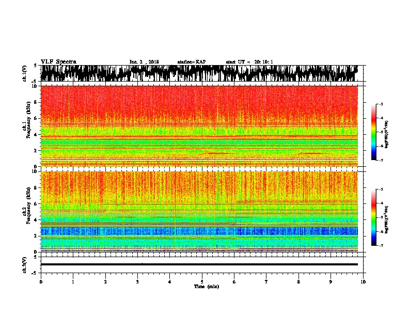Click the "Time (min)" axis label
The image size is (409, 316).
(x=207, y=287)
